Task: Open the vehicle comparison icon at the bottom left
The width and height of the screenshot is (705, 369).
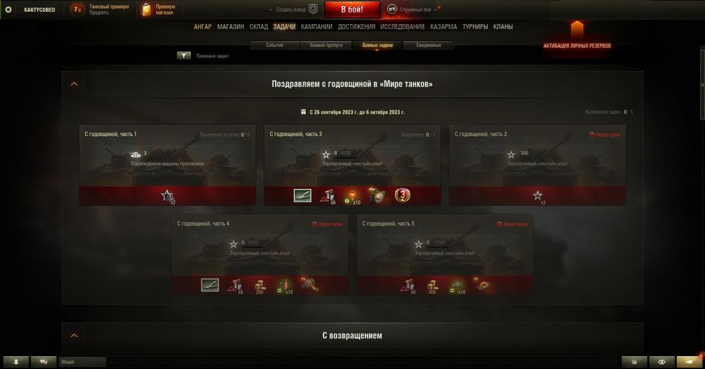Action: click(43, 362)
